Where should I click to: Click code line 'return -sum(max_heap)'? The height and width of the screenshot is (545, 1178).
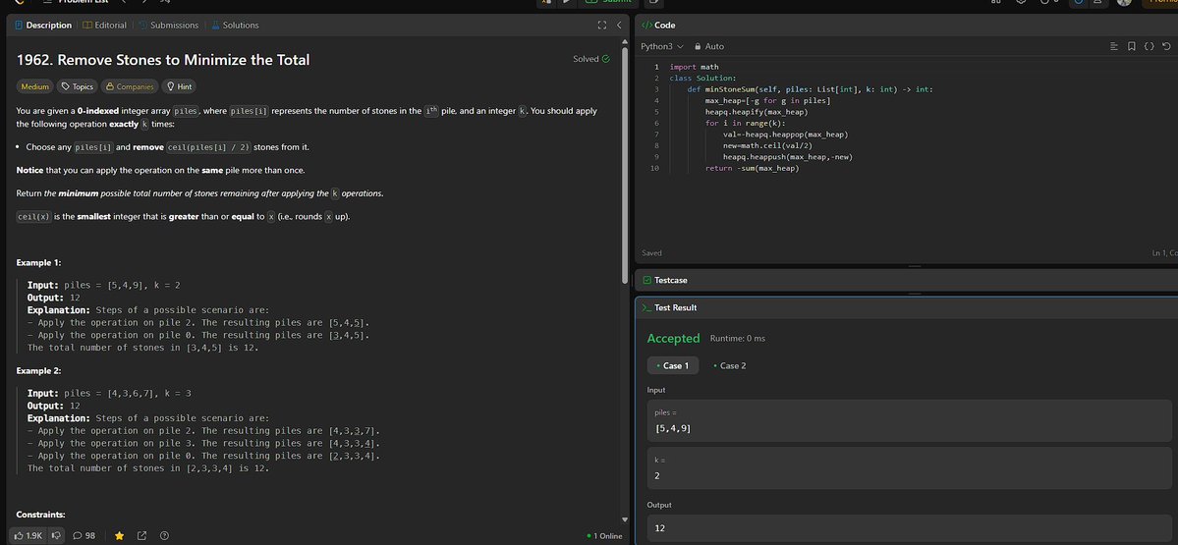[x=752, y=168]
